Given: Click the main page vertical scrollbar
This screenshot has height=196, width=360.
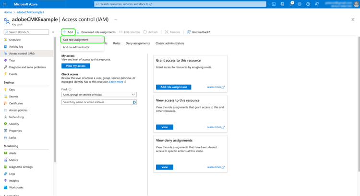Looking at the screenshot, I should click(x=359, y=104).
